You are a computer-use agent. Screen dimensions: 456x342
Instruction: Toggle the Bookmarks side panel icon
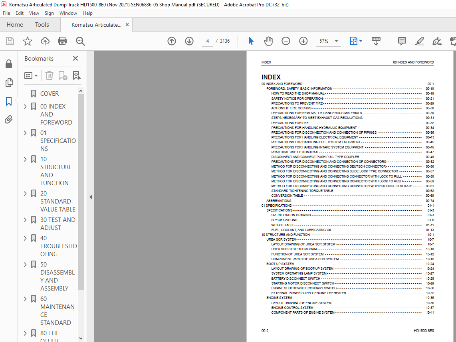tap(9, 101)
